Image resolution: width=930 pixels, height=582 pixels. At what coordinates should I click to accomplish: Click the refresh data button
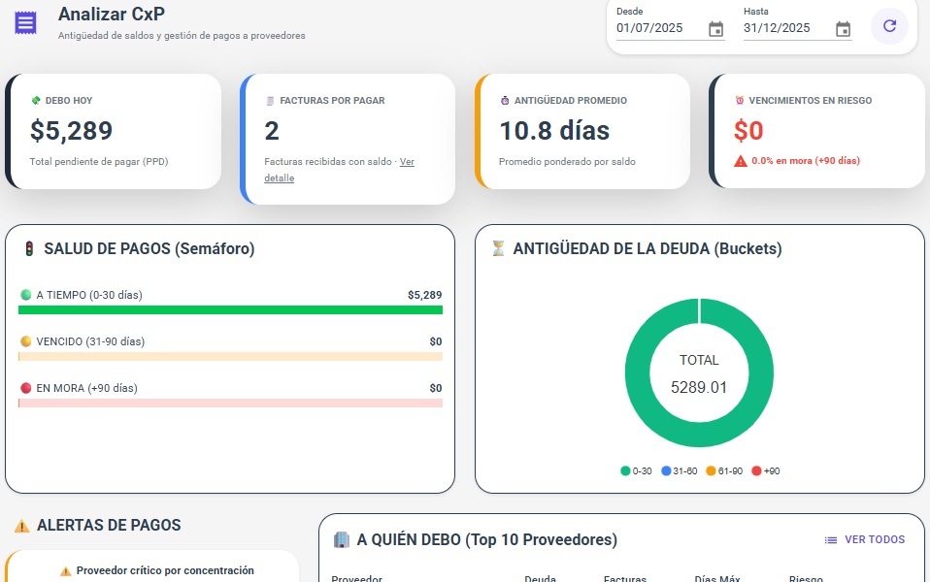click(889, 26)
